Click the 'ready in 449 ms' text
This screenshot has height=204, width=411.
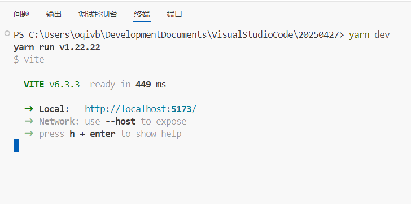pyautogui.click(x=128, y=85)
